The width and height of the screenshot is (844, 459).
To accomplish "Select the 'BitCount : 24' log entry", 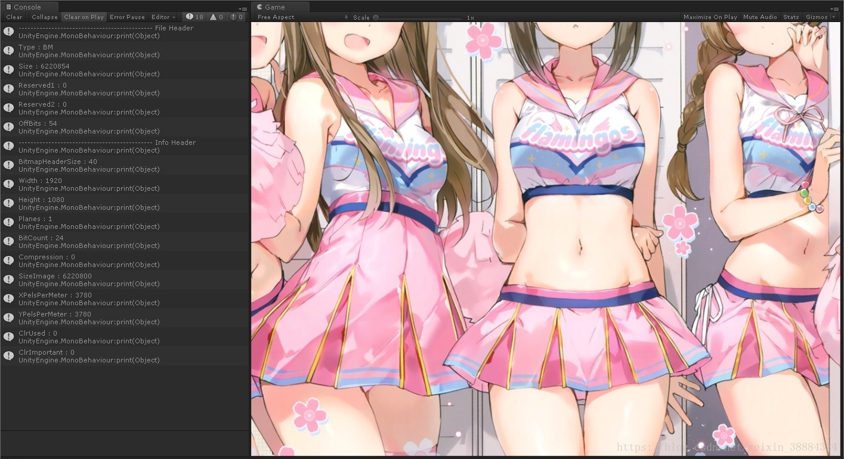I will coord(124,241).
